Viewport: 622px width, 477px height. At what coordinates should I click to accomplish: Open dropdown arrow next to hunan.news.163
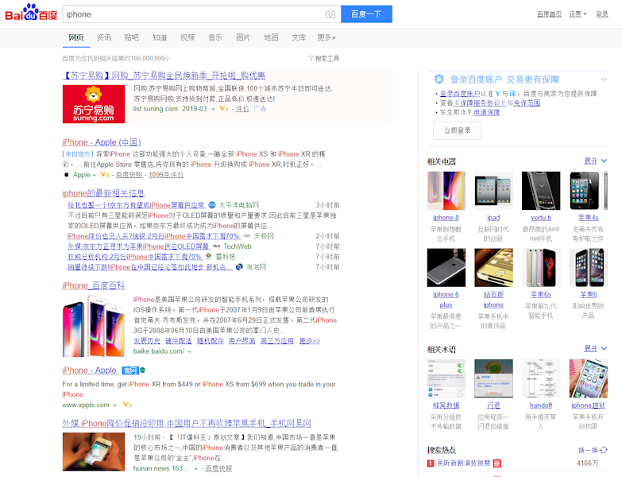(195, 469)
